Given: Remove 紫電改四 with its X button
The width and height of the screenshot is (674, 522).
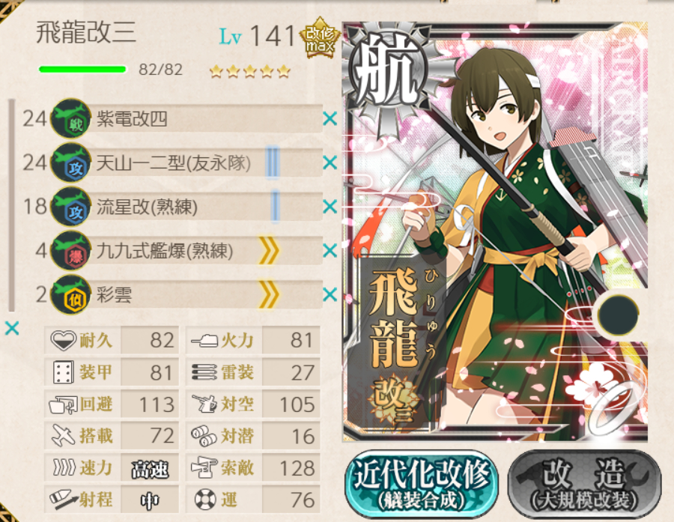Looking at the screenshot, I should (330, 118).
